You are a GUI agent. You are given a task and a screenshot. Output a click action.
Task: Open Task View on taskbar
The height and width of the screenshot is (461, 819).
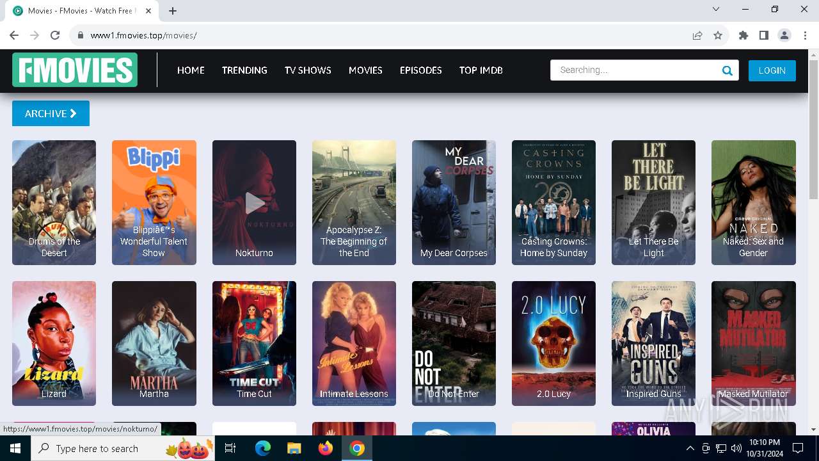[230, 448]
